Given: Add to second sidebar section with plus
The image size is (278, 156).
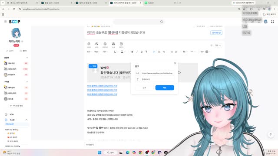Looking at the screenshot, I should coord(27,82).
